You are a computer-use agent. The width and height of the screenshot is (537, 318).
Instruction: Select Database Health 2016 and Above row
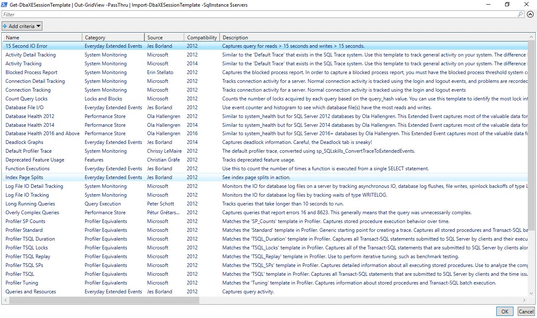point(265,133)
